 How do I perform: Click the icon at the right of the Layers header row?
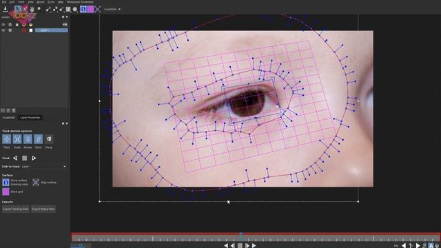click(x=65, y=25)
